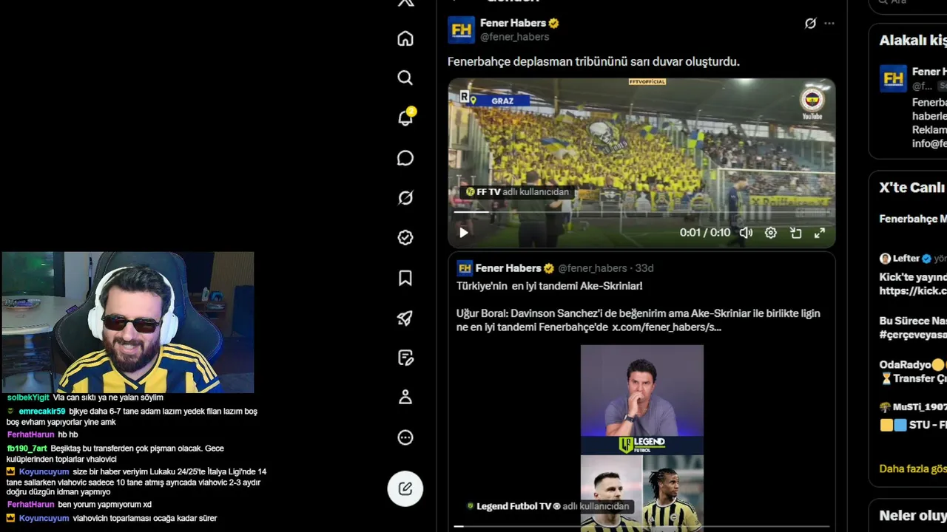Image resolution: width=947 pixels, height=532 pixels.
Task: Click the 'Fenerbahçe M' live title in the right panel
Action: (913, 219)
